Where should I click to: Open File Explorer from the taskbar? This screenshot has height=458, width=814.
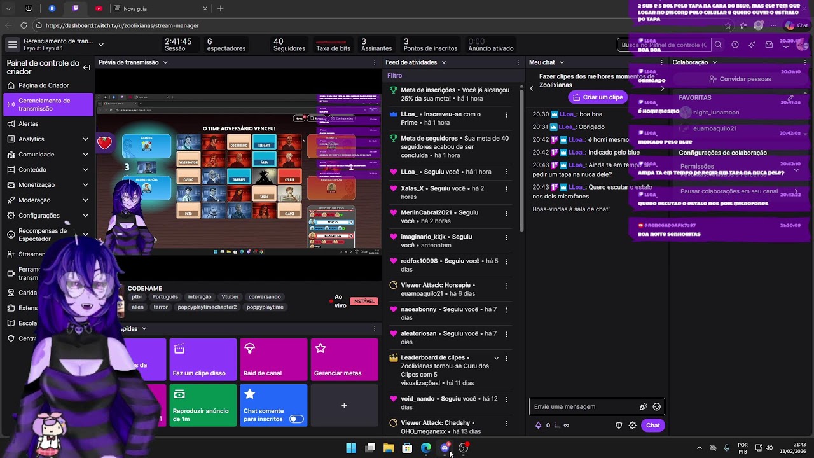coord(389,448)
